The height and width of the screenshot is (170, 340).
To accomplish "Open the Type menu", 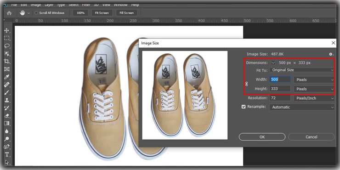I will click(x=61, y=5).
